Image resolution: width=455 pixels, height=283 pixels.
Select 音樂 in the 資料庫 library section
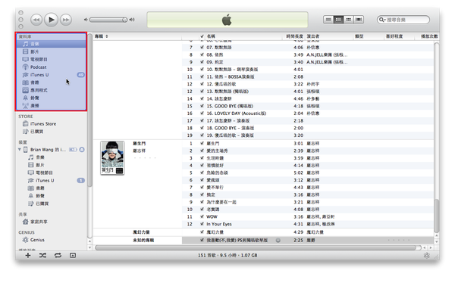[x=51, y=44]
